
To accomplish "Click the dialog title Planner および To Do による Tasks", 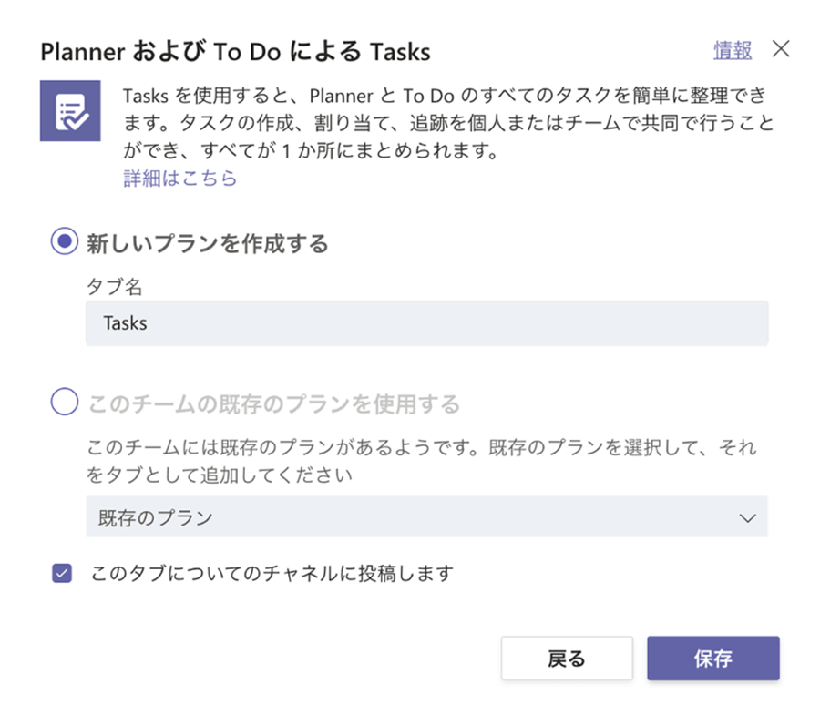I will click(235, 52).
